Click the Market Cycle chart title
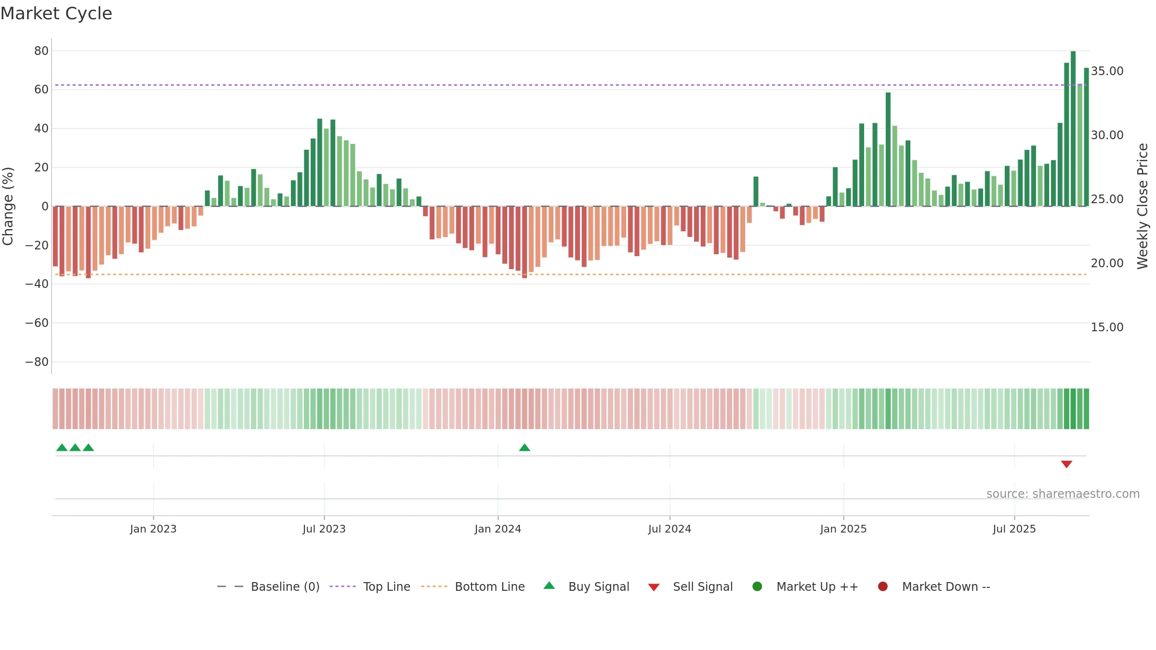 click(x=56, y=13)
